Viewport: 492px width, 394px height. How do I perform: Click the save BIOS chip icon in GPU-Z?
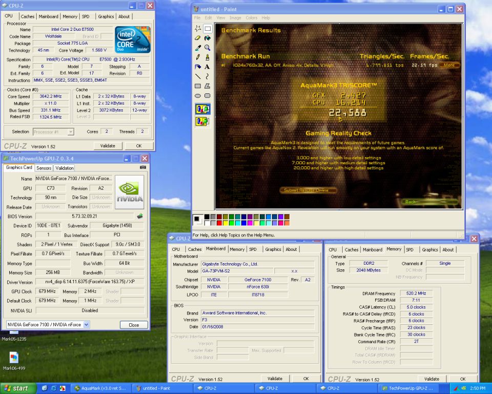pyautogui.click(x=140, y=216)
